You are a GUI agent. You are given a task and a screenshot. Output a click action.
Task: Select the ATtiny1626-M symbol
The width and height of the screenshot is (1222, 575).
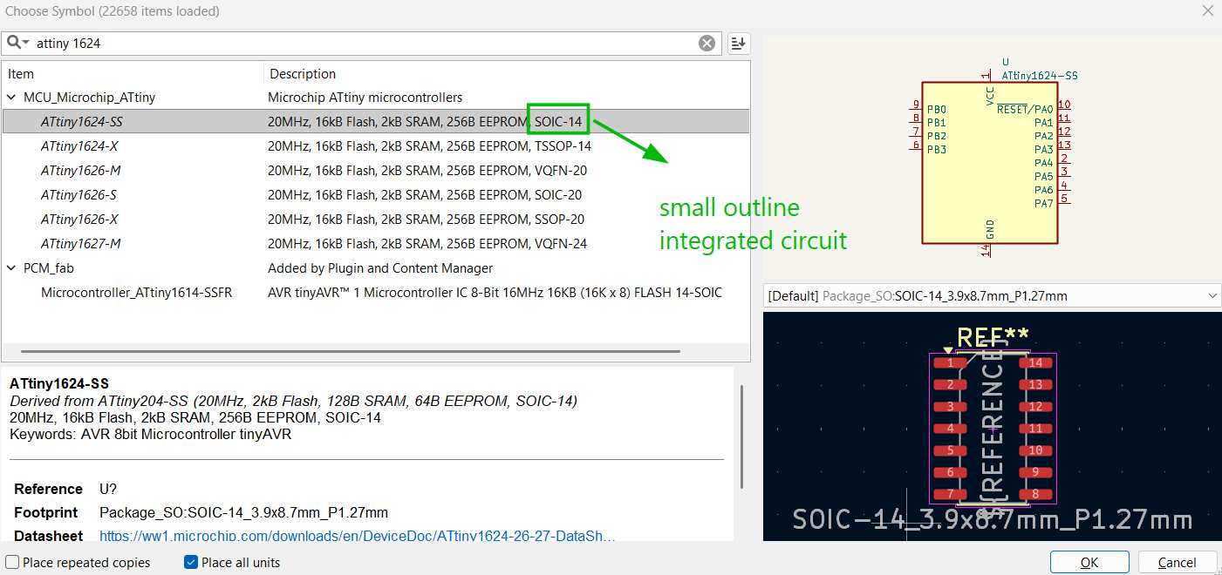376,171
